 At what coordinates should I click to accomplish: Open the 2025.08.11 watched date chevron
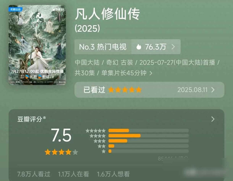coord(213,90)
